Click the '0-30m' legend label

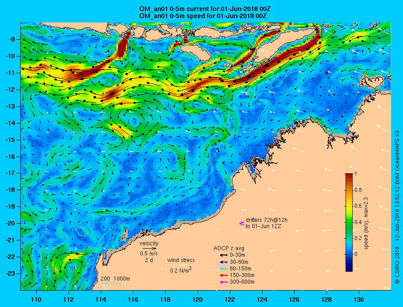coord(237,255)
